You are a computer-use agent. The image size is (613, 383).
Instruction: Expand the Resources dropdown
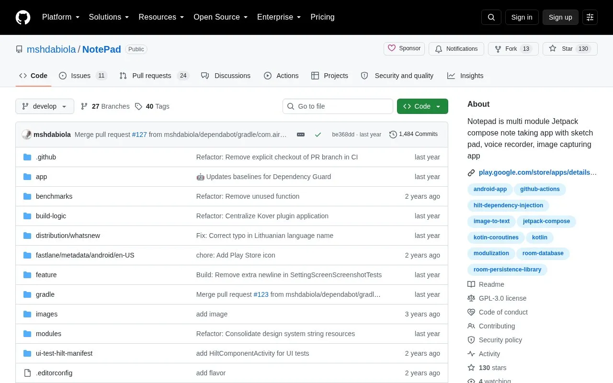click(161, 17)
